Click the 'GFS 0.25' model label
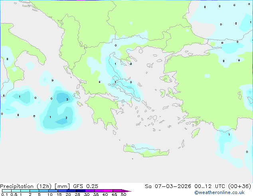 point(85,186)
